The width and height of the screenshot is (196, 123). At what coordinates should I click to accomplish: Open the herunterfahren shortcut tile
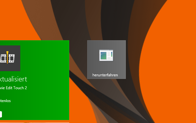107,60
